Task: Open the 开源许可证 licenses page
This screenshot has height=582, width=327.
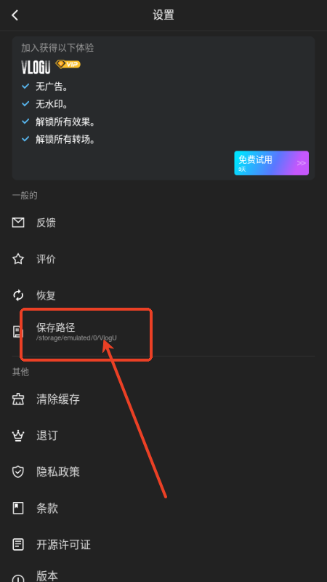Action: pyautogui.click(x=163, y=544)
